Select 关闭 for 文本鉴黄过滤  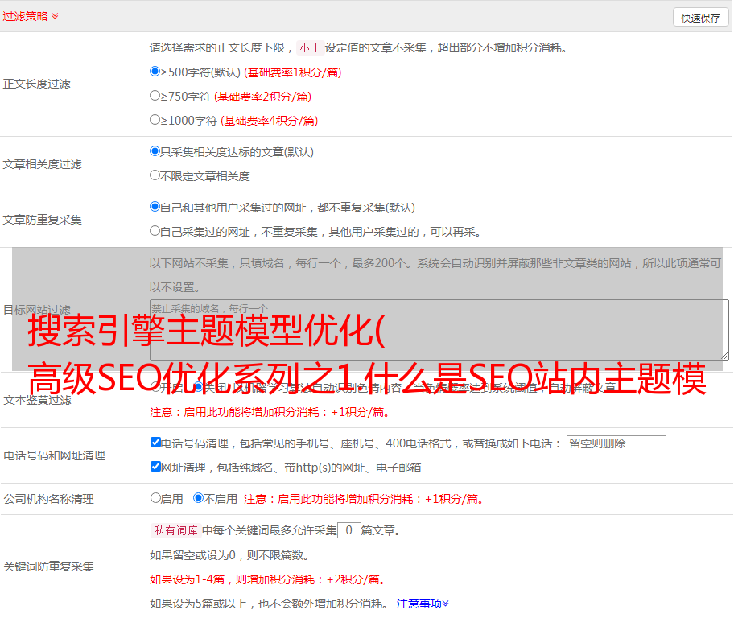[198, 387]
